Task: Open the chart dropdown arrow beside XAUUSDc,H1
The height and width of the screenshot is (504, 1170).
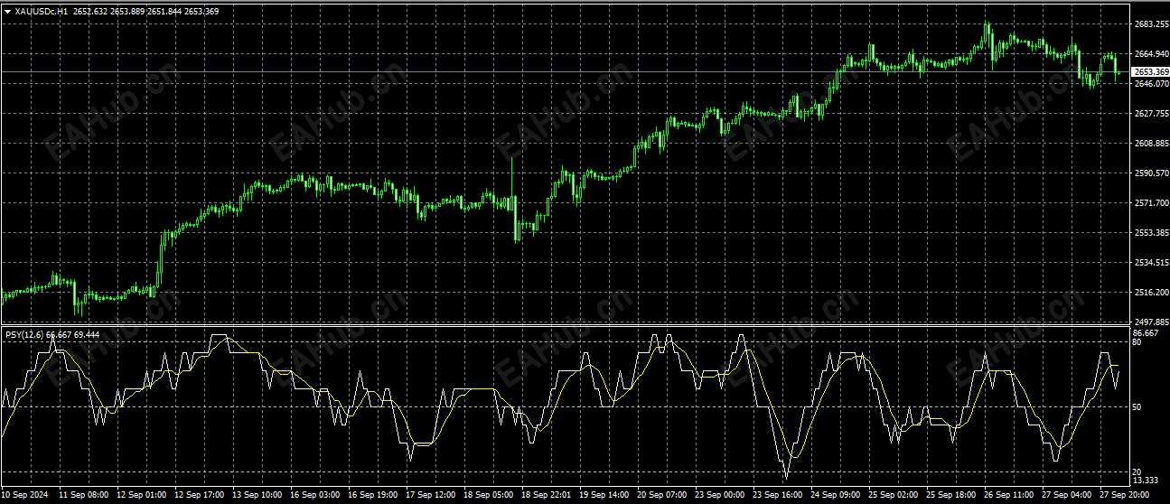Action: coord(7,11)
